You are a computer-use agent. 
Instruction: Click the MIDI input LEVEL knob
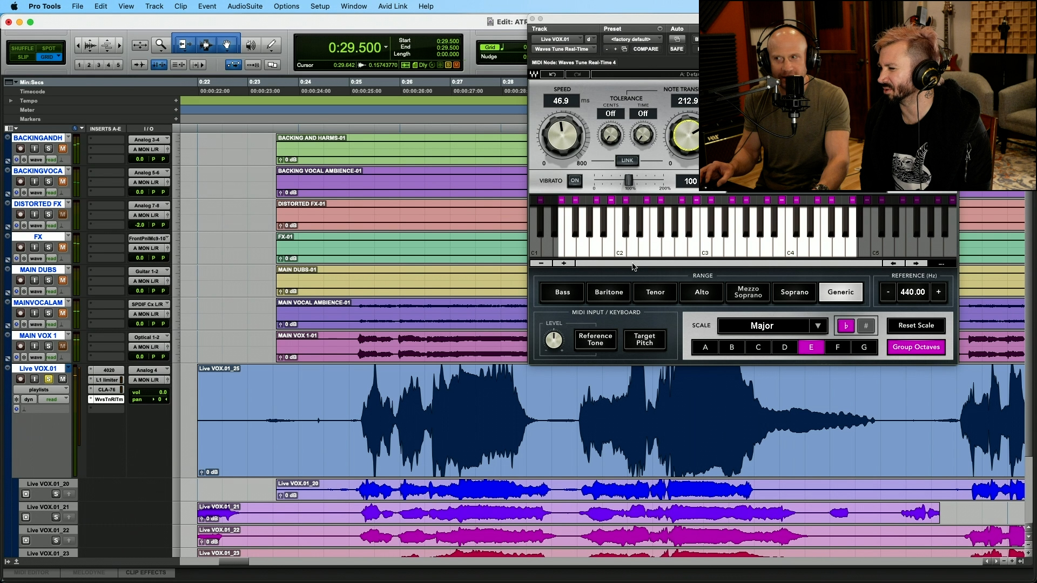pyautogui.click(x=554, y=340)
